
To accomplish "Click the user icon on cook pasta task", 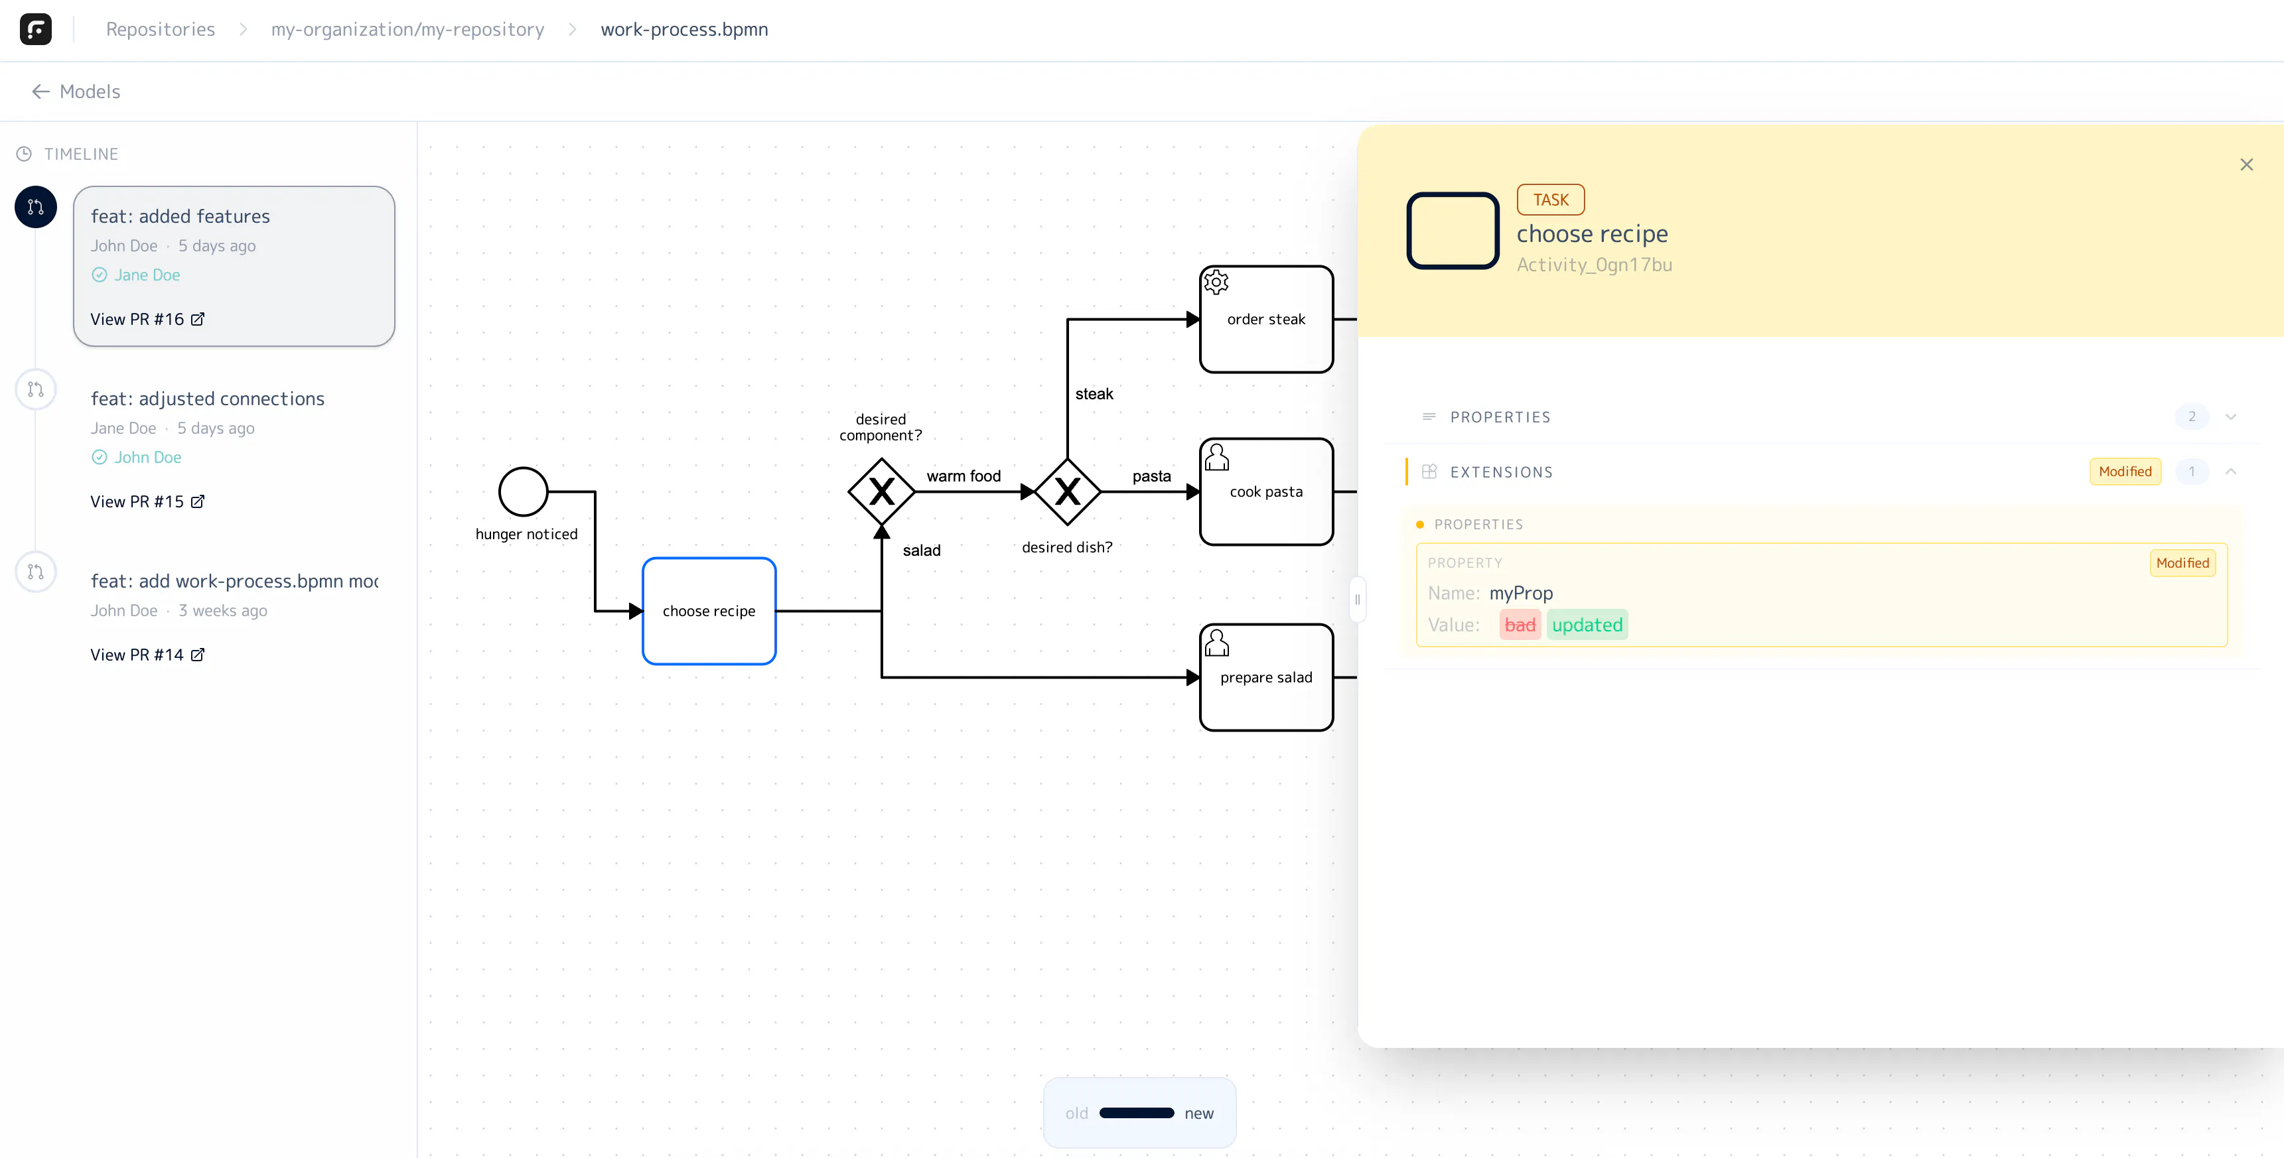I will click(x=1216, y=457).
